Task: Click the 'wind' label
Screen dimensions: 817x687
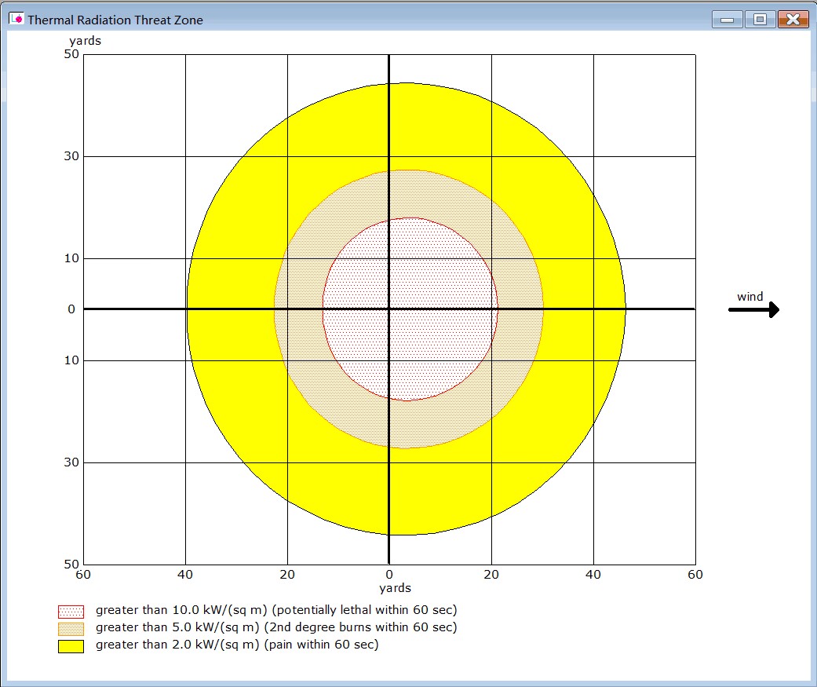Action: tap(750, 297)
